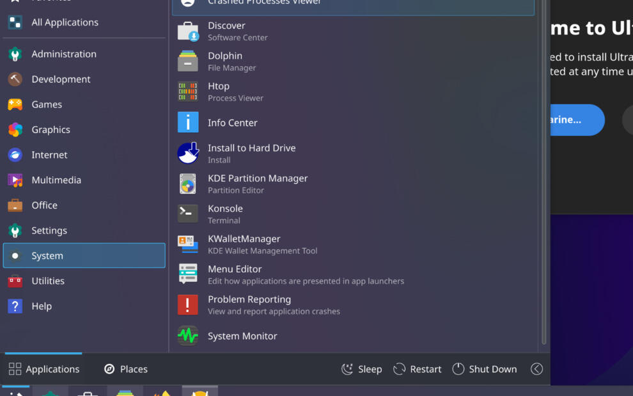Screen dimensions: 633x396
Task: Click the Shut Down button
Action: pyautogui.click(x=485, y=369)
